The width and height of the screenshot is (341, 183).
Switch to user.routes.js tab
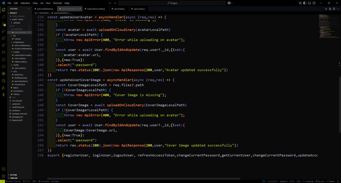[138, 9]
